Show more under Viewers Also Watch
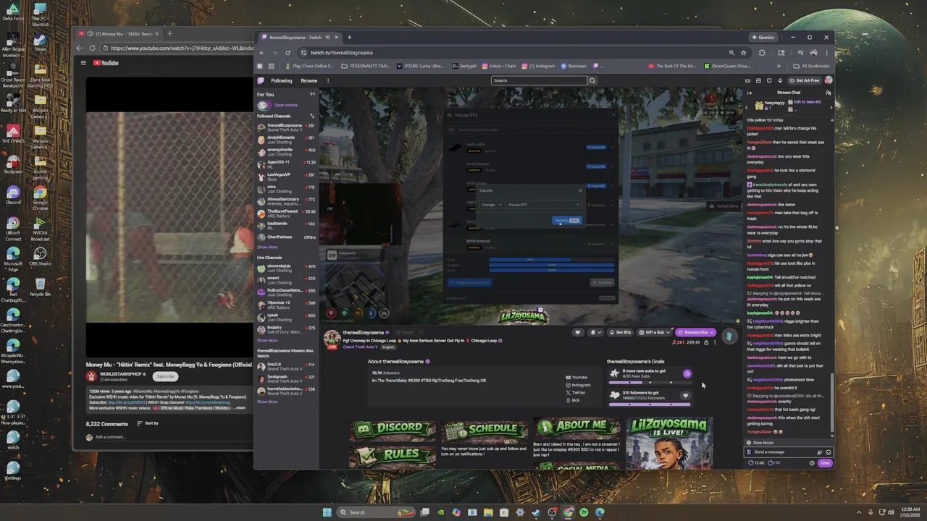 [267, 402]
